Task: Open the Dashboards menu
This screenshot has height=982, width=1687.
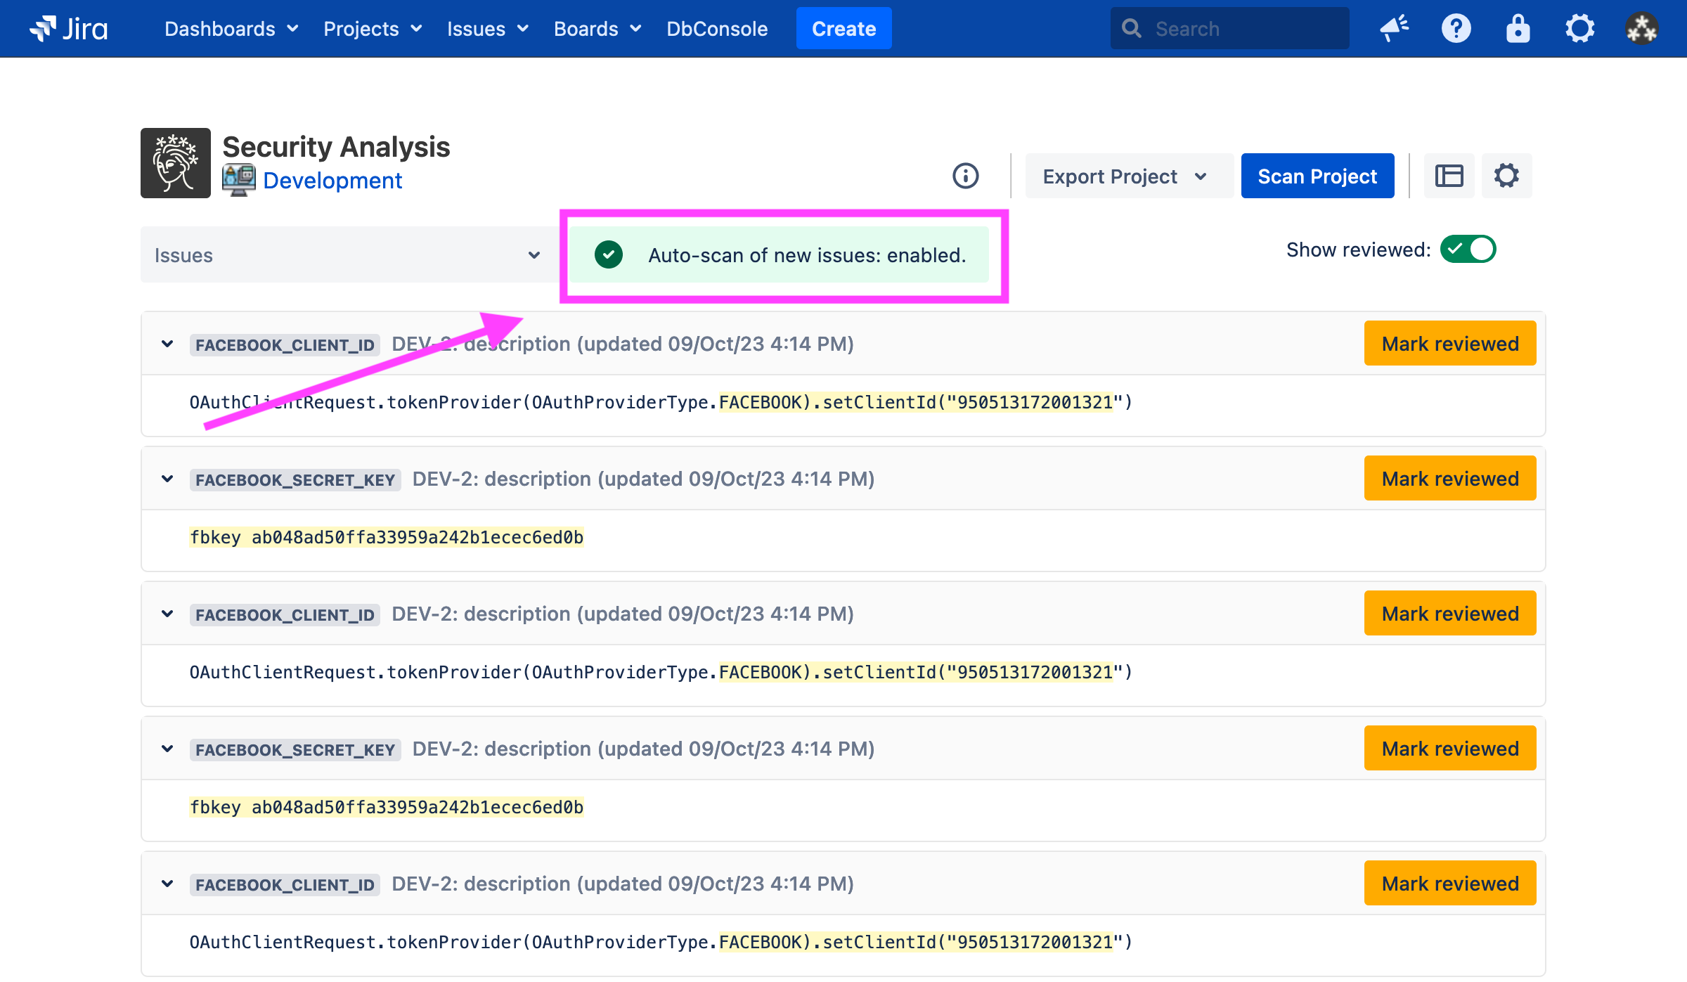Action: 231,29
